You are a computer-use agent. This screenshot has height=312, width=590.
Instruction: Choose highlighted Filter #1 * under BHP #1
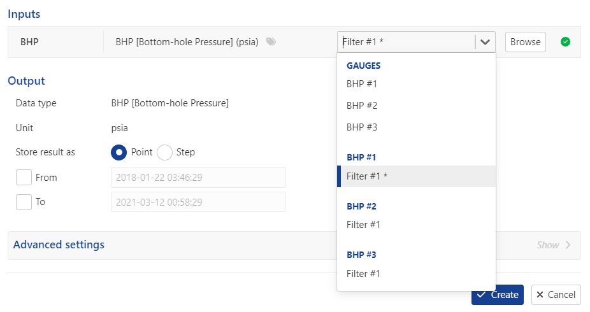click(x=416, y=176)
